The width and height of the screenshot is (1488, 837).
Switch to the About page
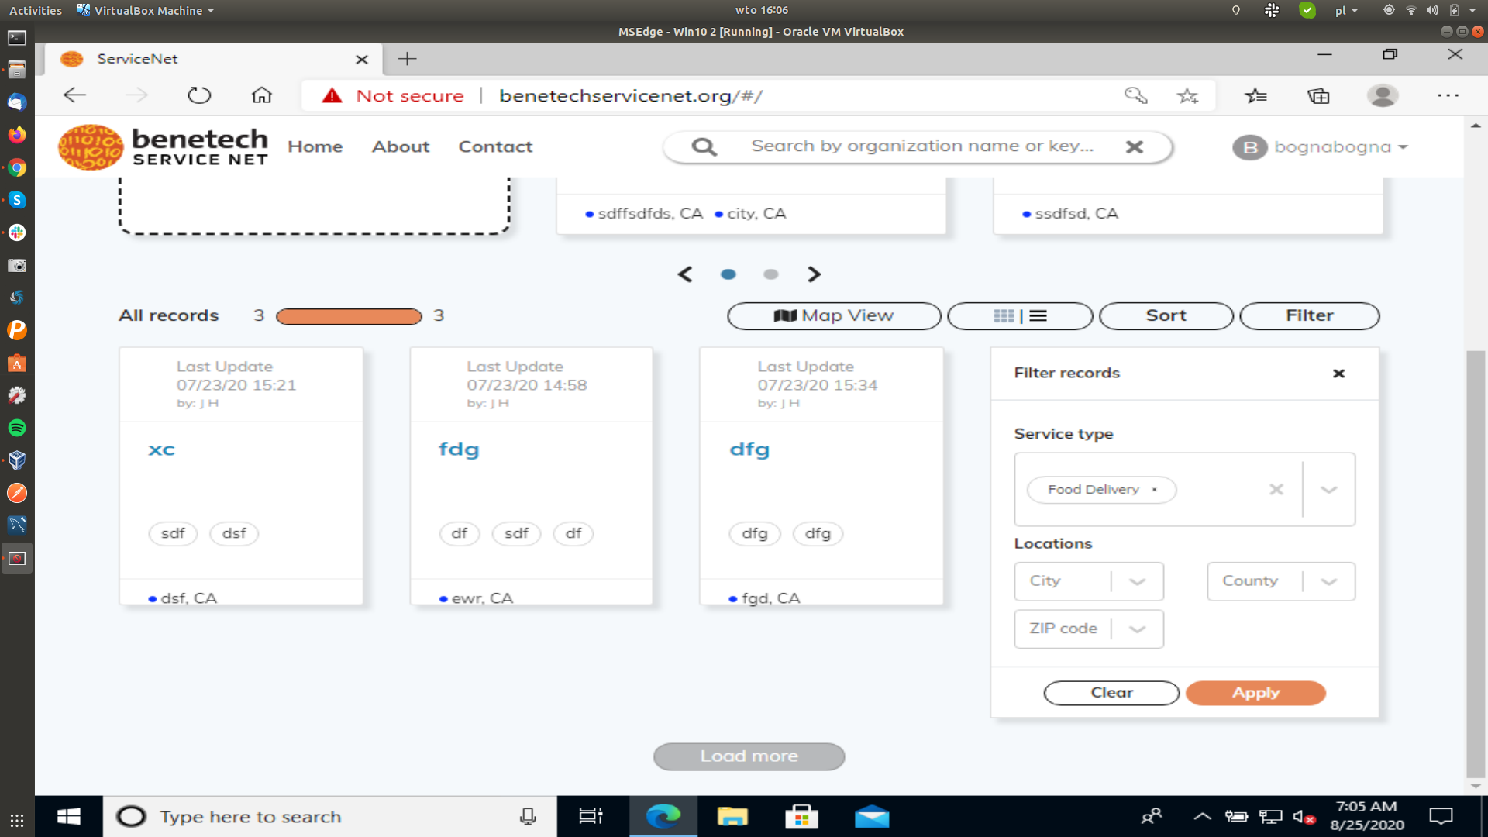pyautogui.click(x=400, y=146)
